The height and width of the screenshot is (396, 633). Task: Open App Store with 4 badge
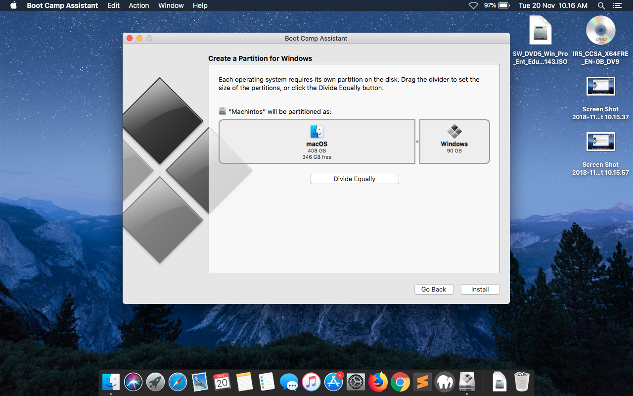(x=333, y=382)
